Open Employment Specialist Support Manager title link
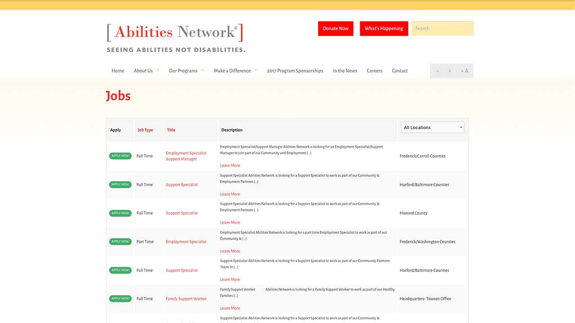Image resolution: width=575 pixels, height=323 pixels. point(186,156)
